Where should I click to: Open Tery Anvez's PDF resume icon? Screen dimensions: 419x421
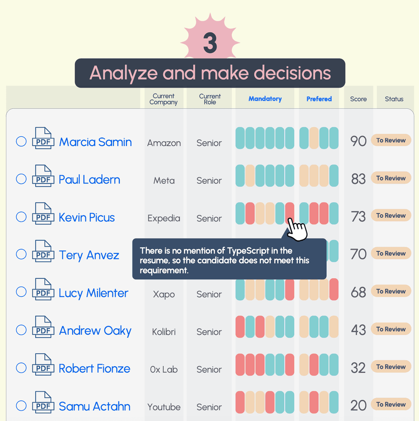click(43, 251)
